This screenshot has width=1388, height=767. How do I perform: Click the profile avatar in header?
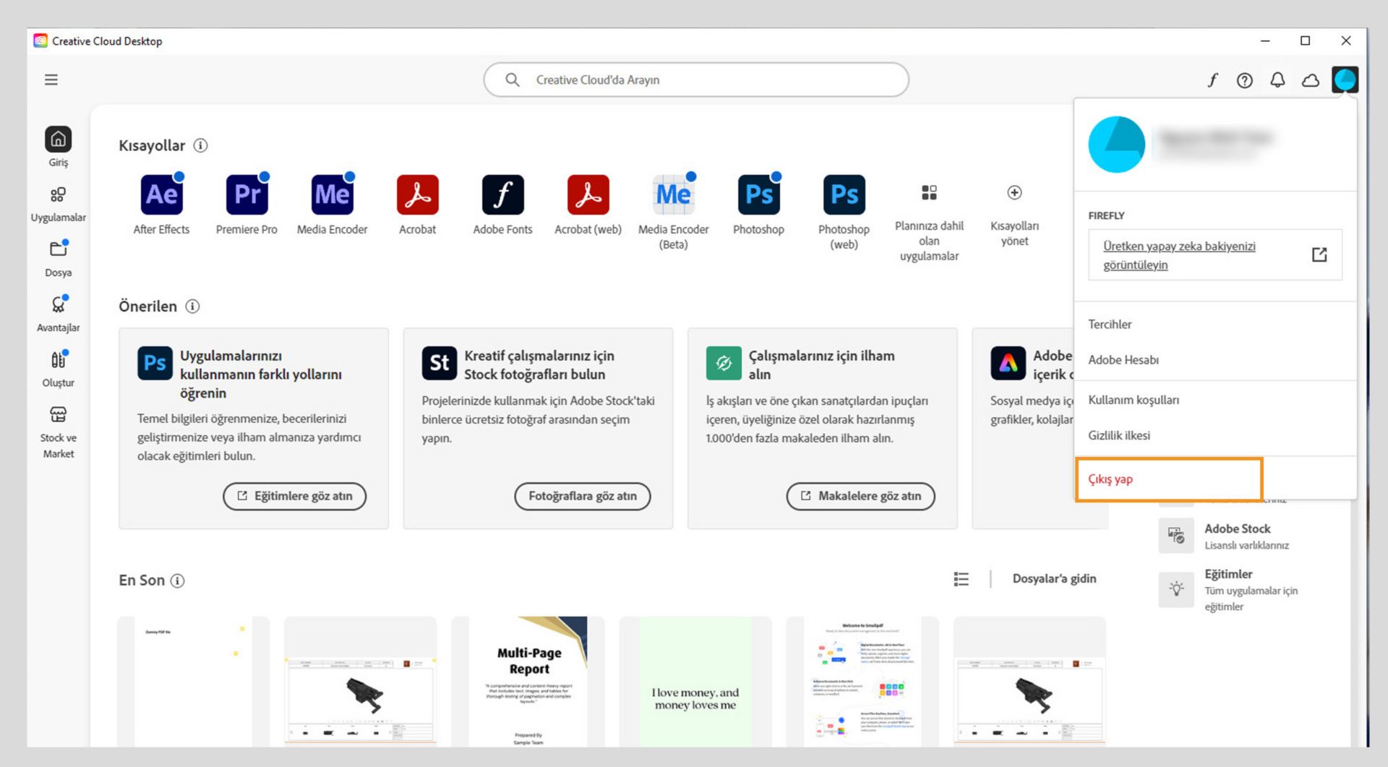[1345, 80]
